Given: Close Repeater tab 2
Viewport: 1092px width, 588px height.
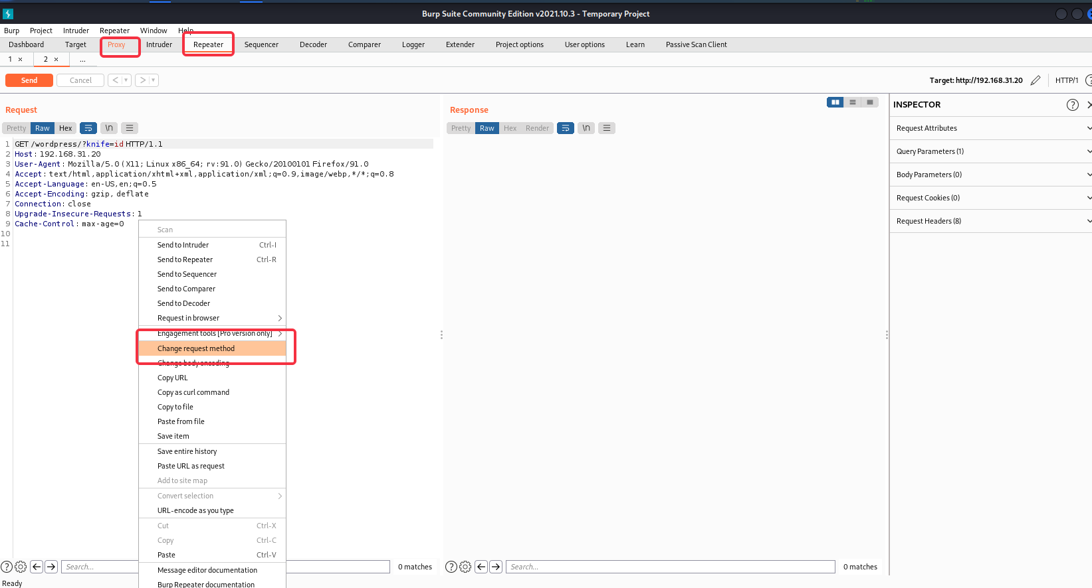Looking at the screenshot, I should 56,59.
